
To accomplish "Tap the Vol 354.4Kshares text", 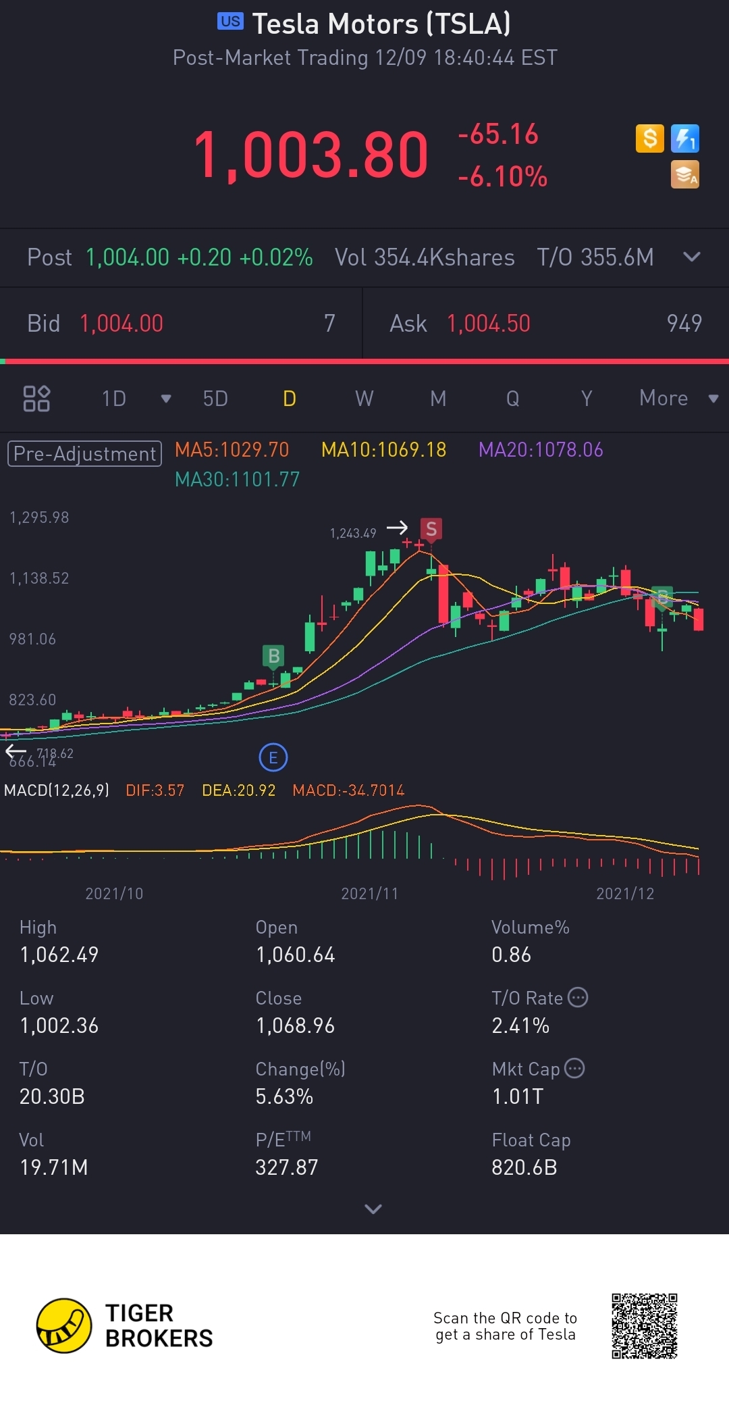I will click(425, 257).
